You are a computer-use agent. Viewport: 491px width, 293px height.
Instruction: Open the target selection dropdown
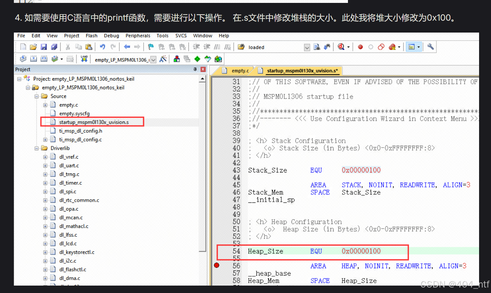tap(153, 60)
